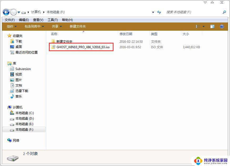Toggle the preview pane
This screenshot has height=166, width=230.
[212, 26]
